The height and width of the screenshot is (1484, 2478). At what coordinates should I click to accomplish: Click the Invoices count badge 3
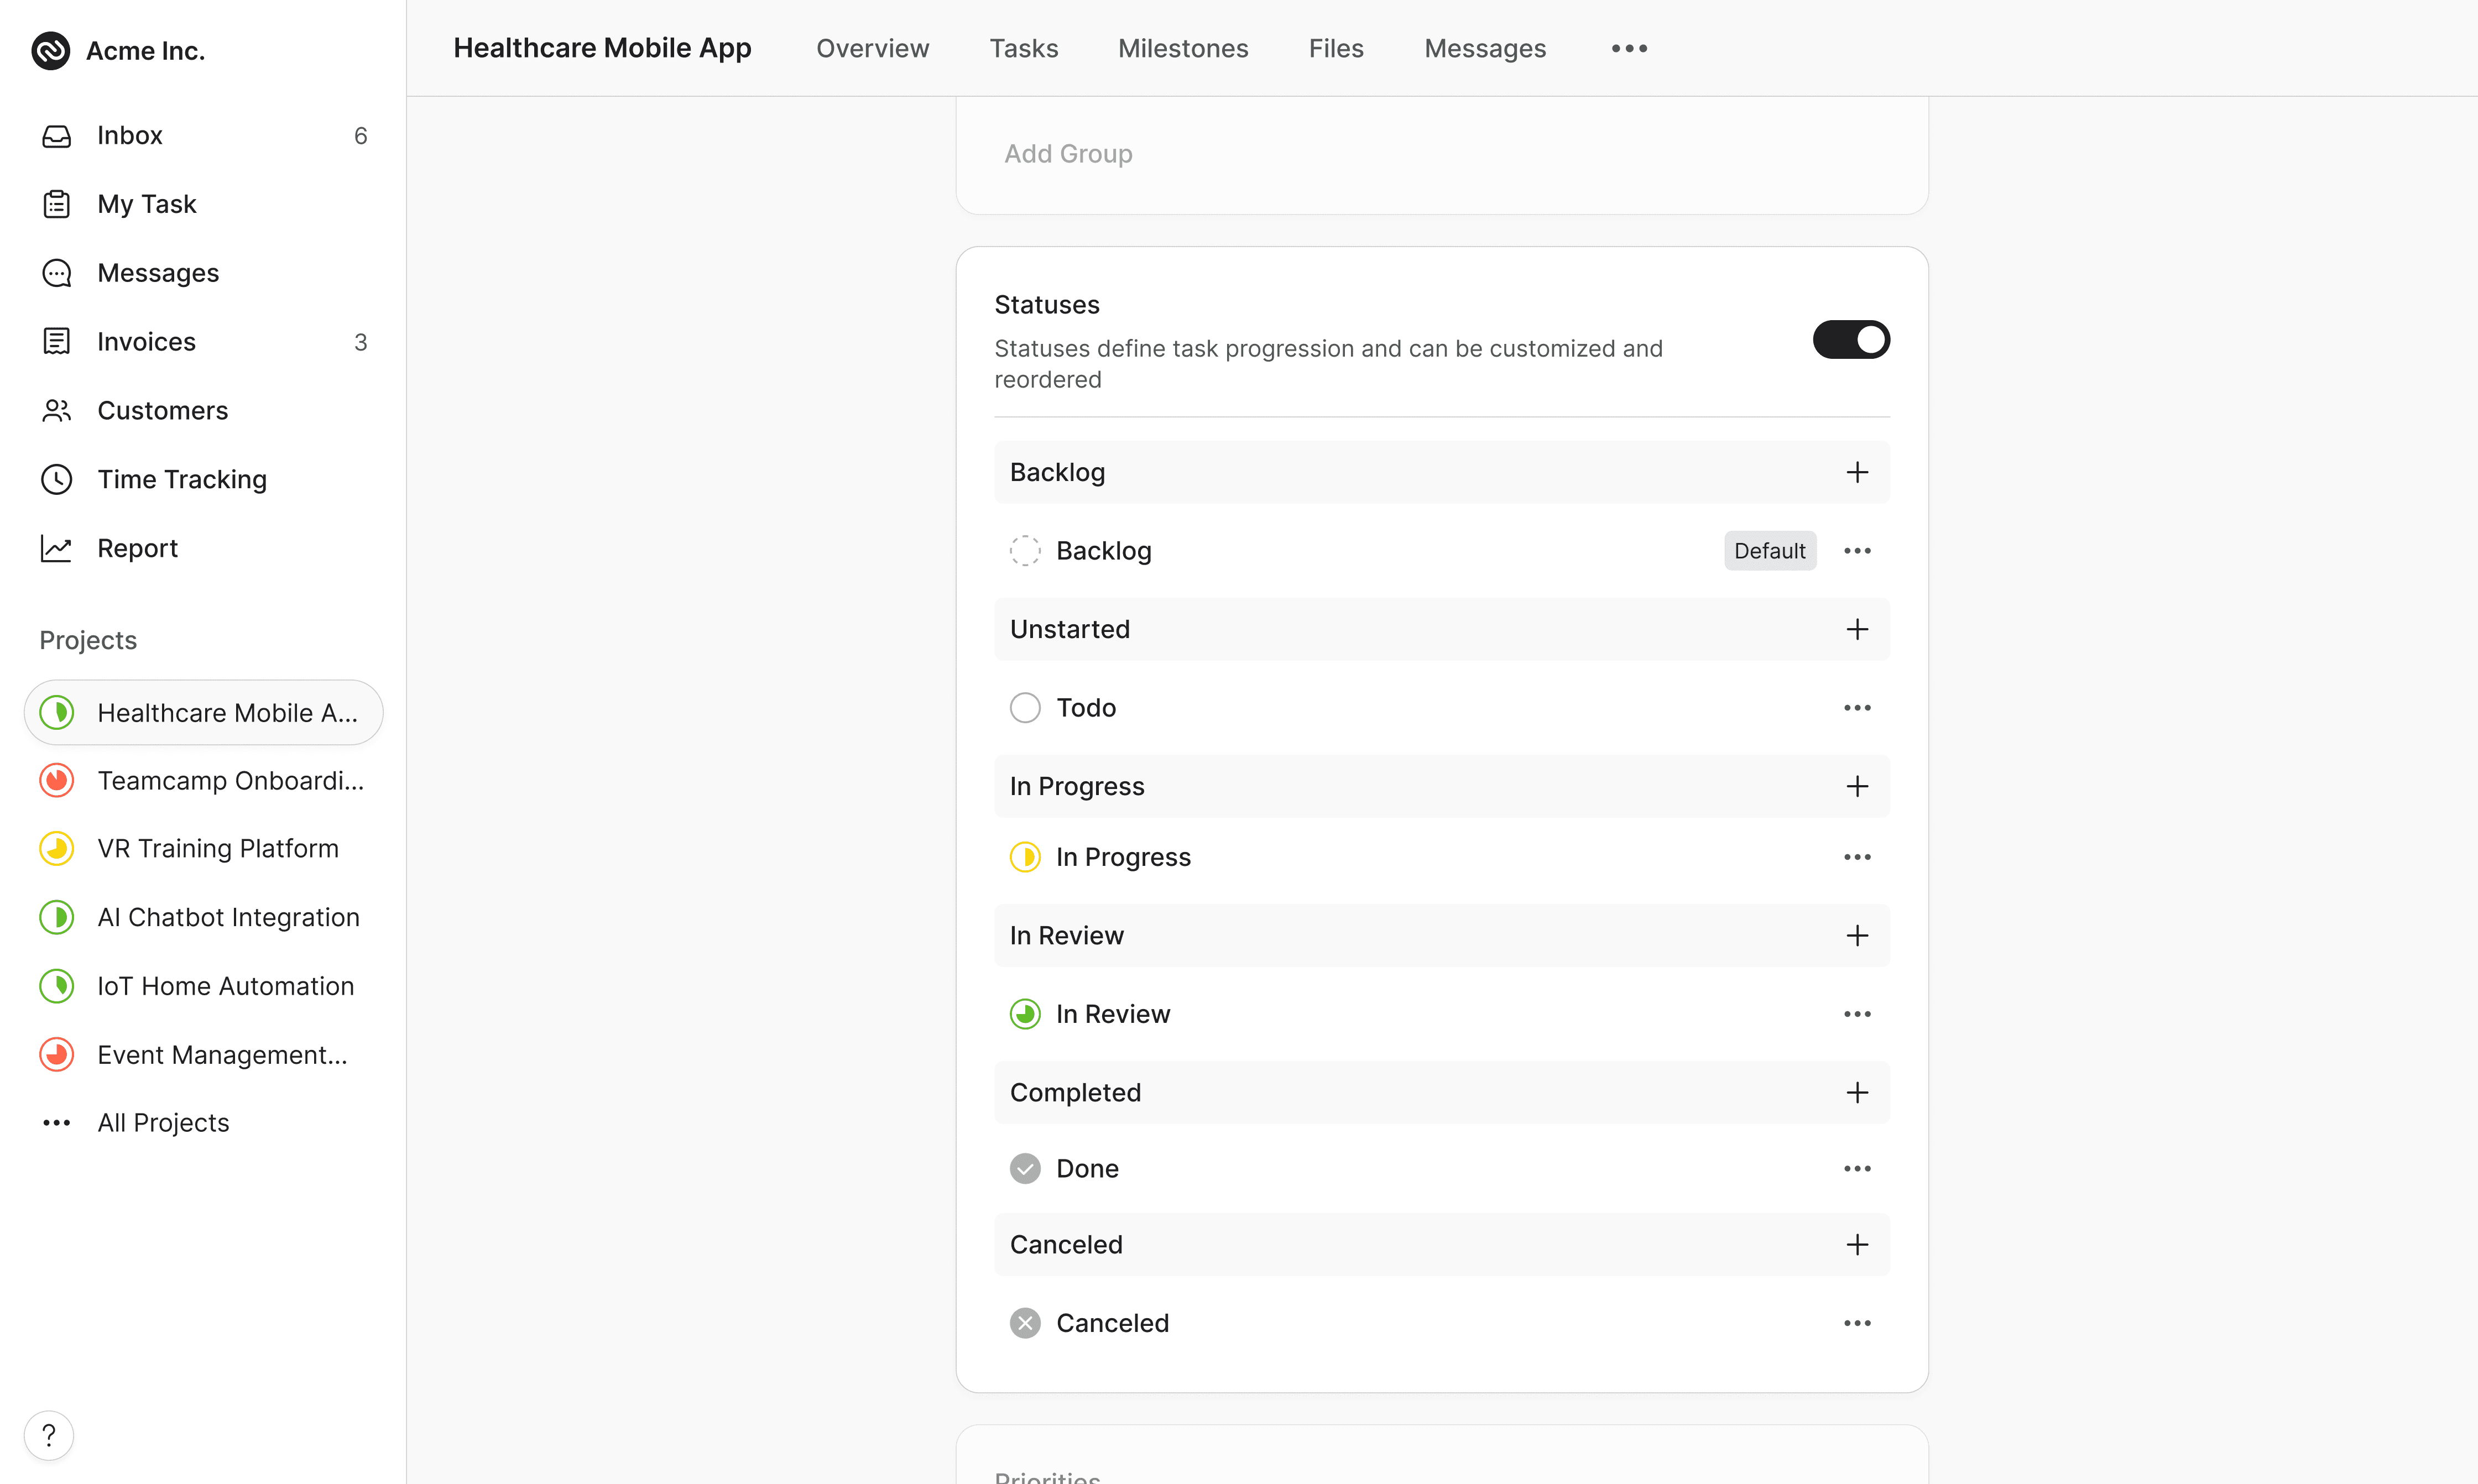click(361, 342)
